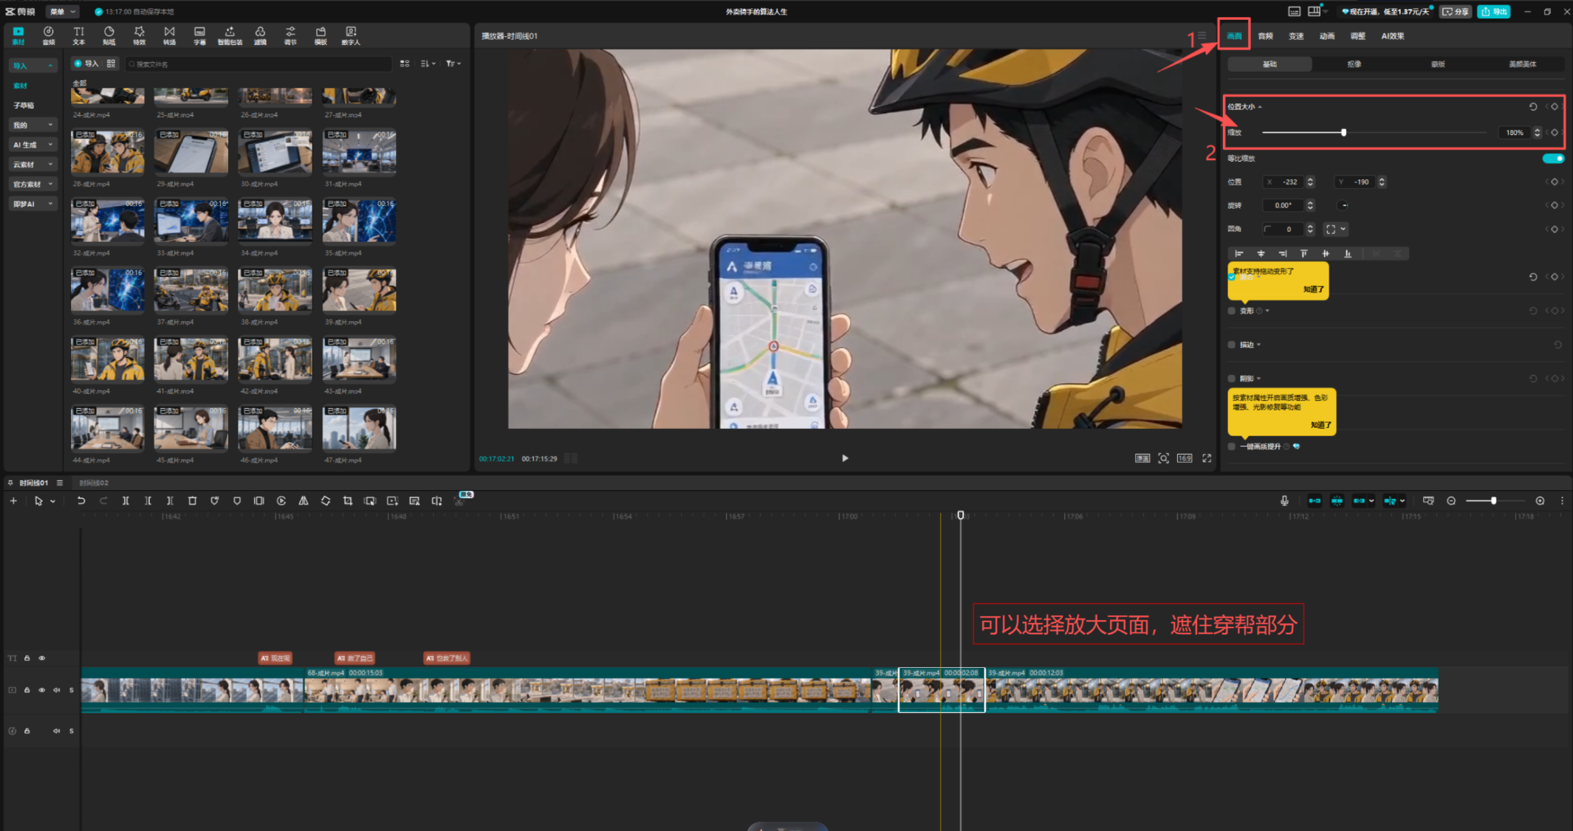Select the 贴纸 stickers icon
1573x831 pixels.
coord(109,35)
